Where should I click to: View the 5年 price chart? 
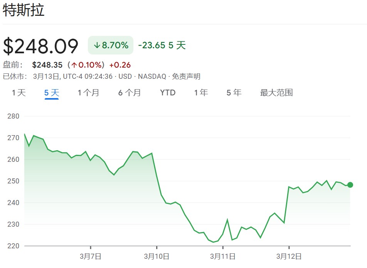[234, 93]
